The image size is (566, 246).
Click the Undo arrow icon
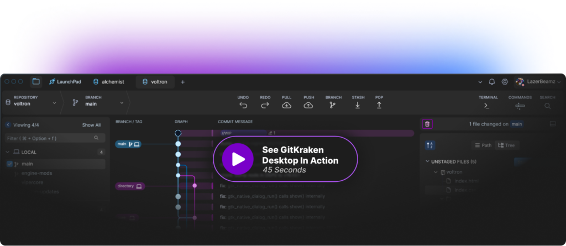(x=243, y=105)
